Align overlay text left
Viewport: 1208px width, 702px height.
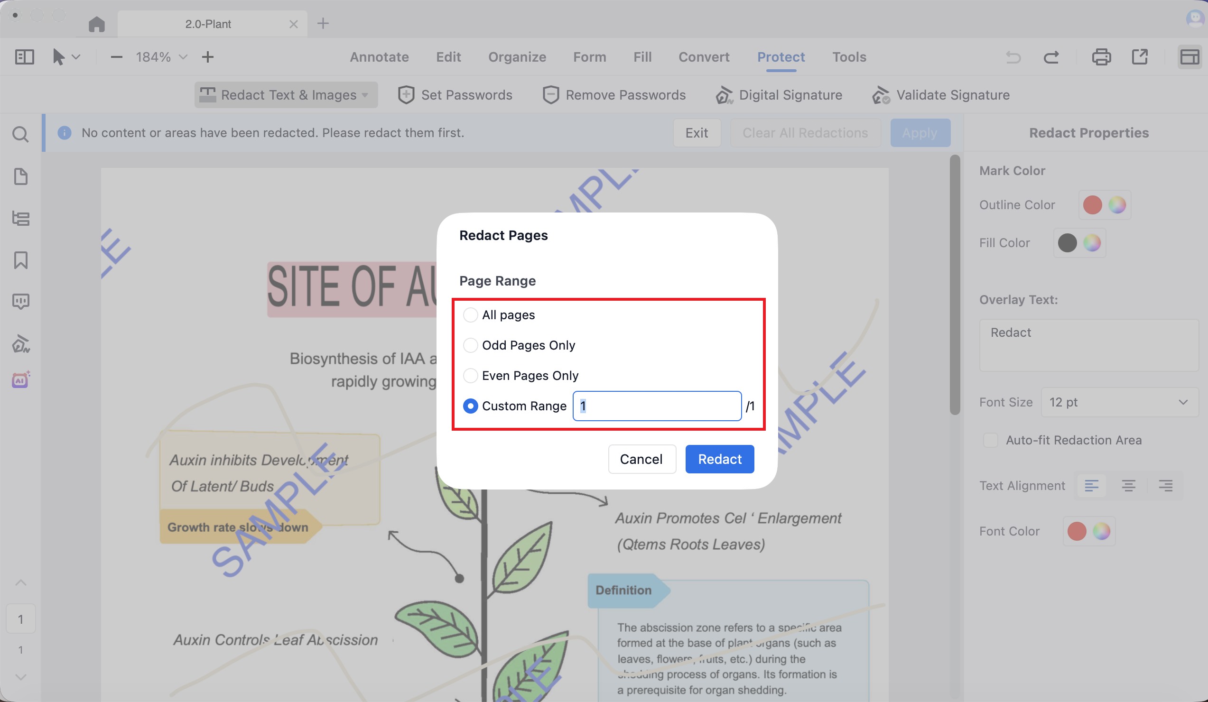coord(1091,486)
